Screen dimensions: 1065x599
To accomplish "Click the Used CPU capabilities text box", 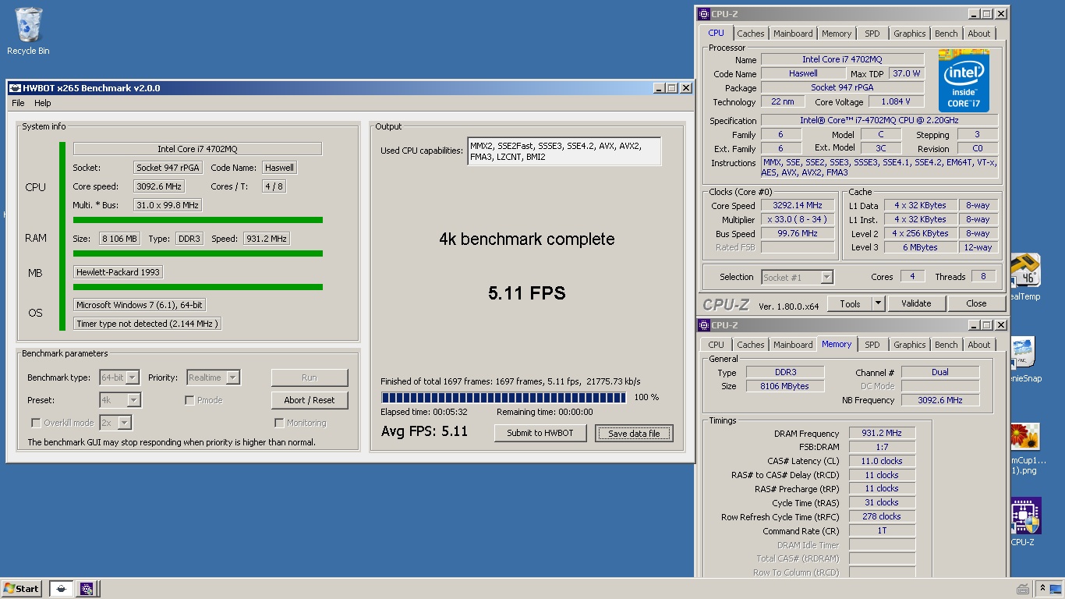I will 564,151.
